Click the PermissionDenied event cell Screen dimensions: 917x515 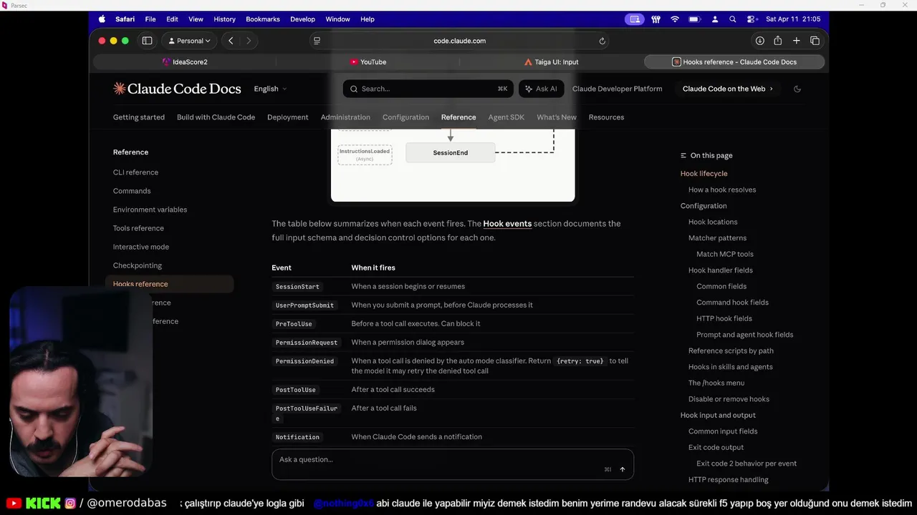304,361
